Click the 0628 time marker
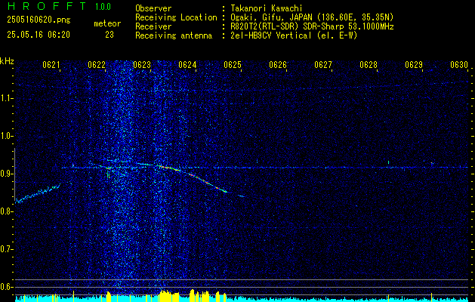The height and width of the screenshot is (302, 475). [369, 64]
